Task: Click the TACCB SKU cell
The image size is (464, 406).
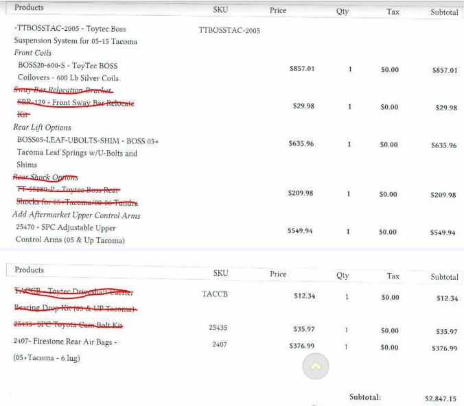Action: click(215, 294)
